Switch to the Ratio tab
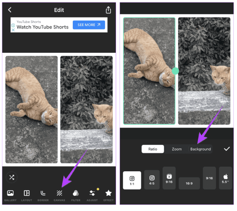Viewport: 237px width, 211px height. coord(153,149)
